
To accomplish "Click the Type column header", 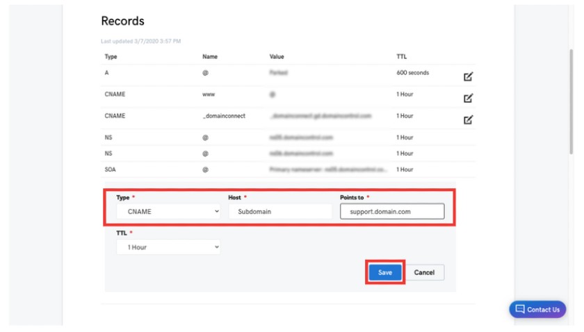I will [x=111, y=56].
